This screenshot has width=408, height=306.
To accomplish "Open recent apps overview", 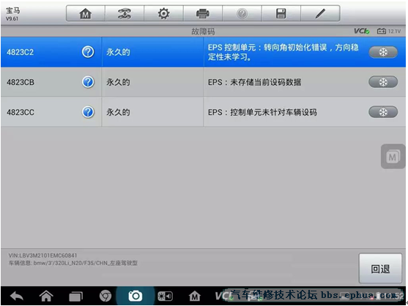I will pos(75,296).
